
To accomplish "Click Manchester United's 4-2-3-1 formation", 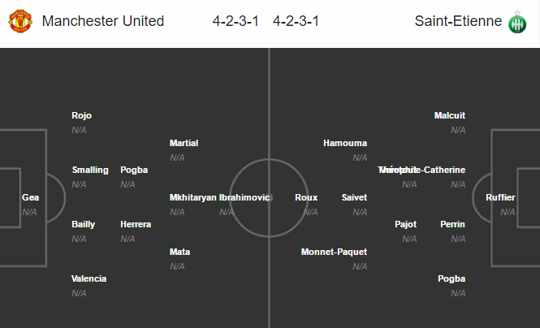I will (x=235, y=21).
